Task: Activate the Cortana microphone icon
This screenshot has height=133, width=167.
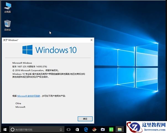Action: [61, 129]
